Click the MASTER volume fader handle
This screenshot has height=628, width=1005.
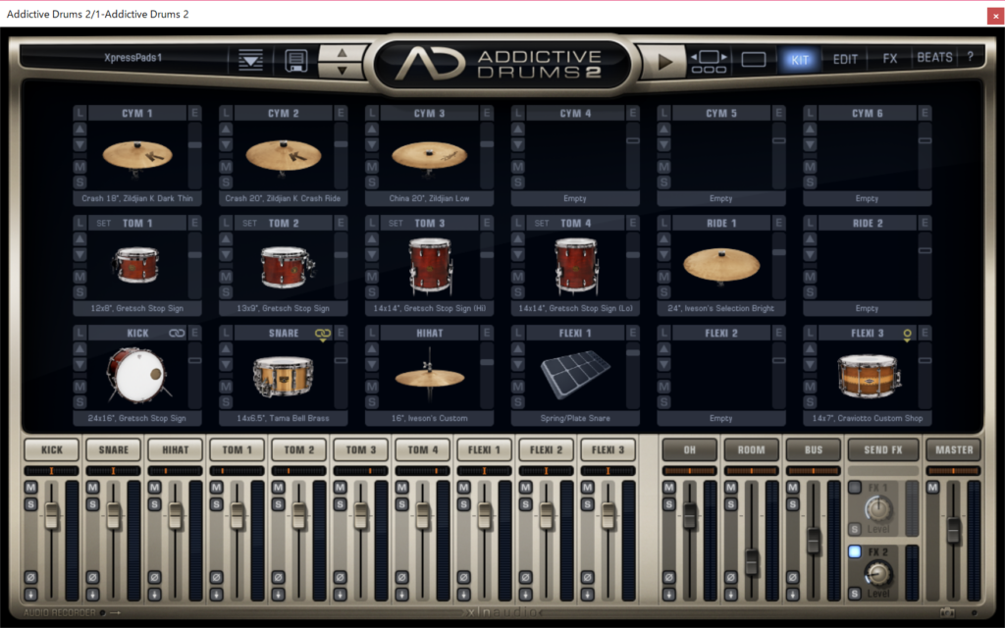pyautogui.click(x=953, y=530)
